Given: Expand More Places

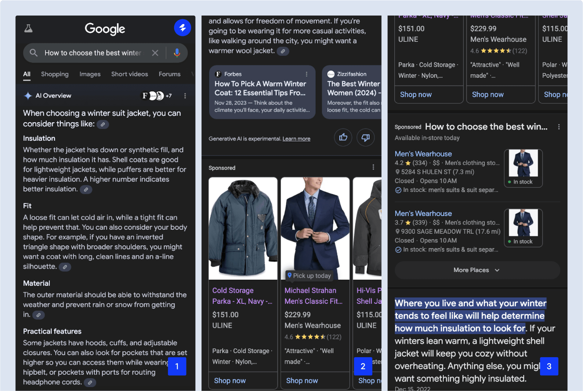Looking at the screenshot, I should coord(477,270).
